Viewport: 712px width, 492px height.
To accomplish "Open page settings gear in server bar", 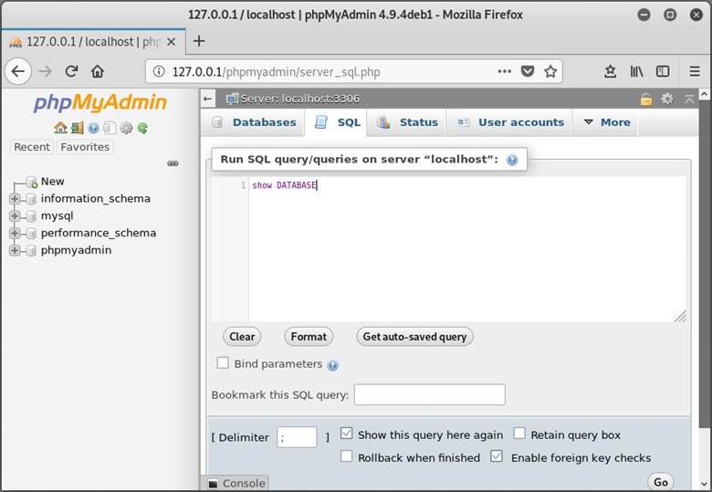I will click(x=667, y=99).
